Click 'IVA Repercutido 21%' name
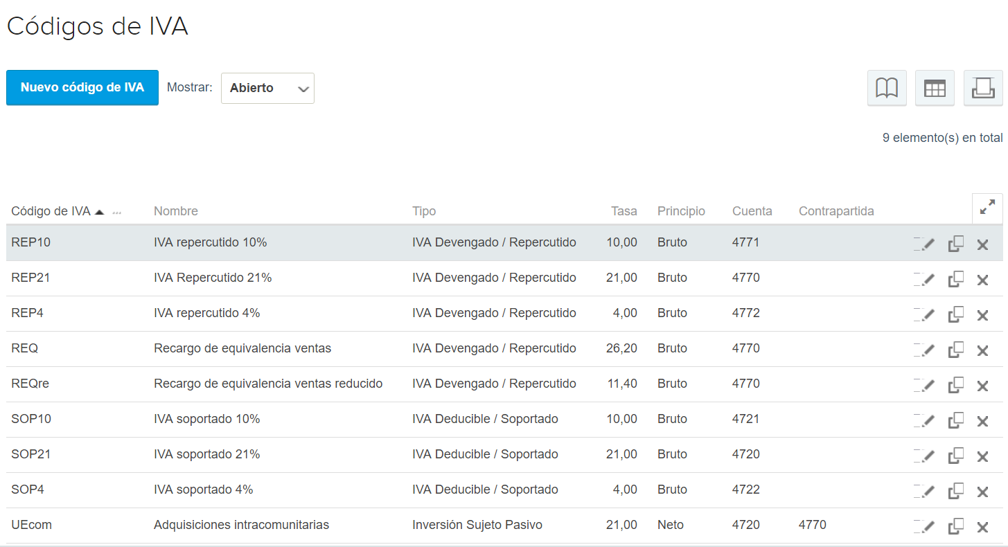The width and height of the screenshot is (1008, 547). pos(213,278)
